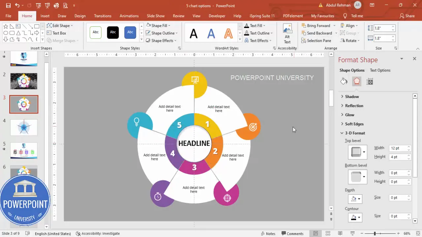The height and width of the screenshot is (237, 422).
Task: Select the Effects pentagon icon
Action: pyautogui.click(x=357, y=82)
